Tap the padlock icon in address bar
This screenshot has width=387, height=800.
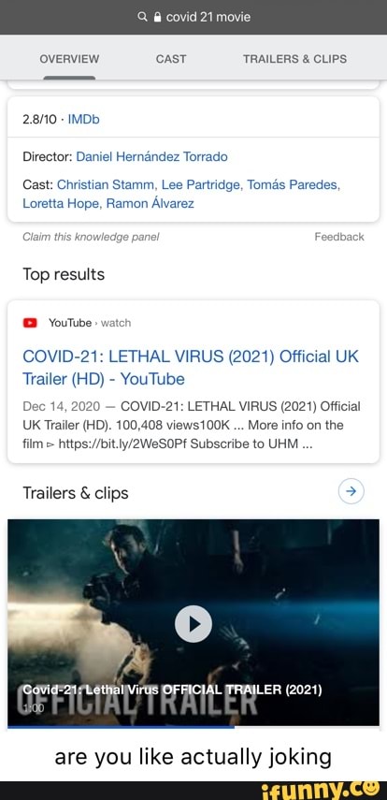[157, 17]
